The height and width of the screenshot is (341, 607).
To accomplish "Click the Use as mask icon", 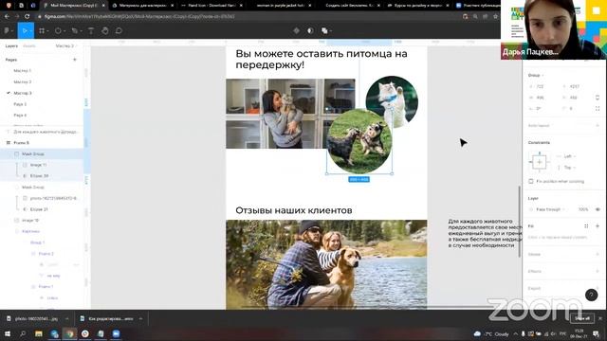I will [310, 30].
